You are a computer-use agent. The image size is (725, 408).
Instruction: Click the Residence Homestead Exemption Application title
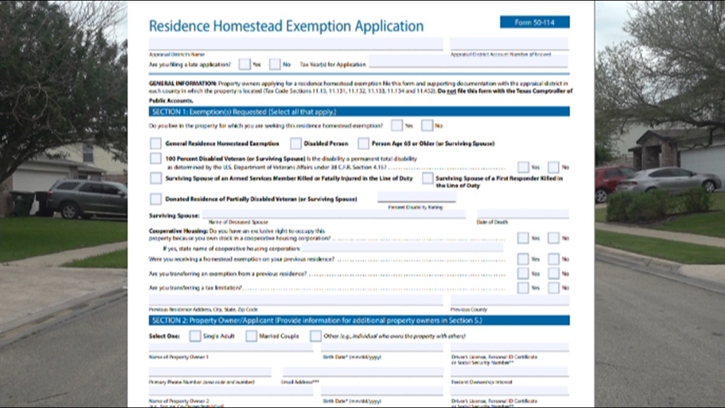(x=286, y=26)
